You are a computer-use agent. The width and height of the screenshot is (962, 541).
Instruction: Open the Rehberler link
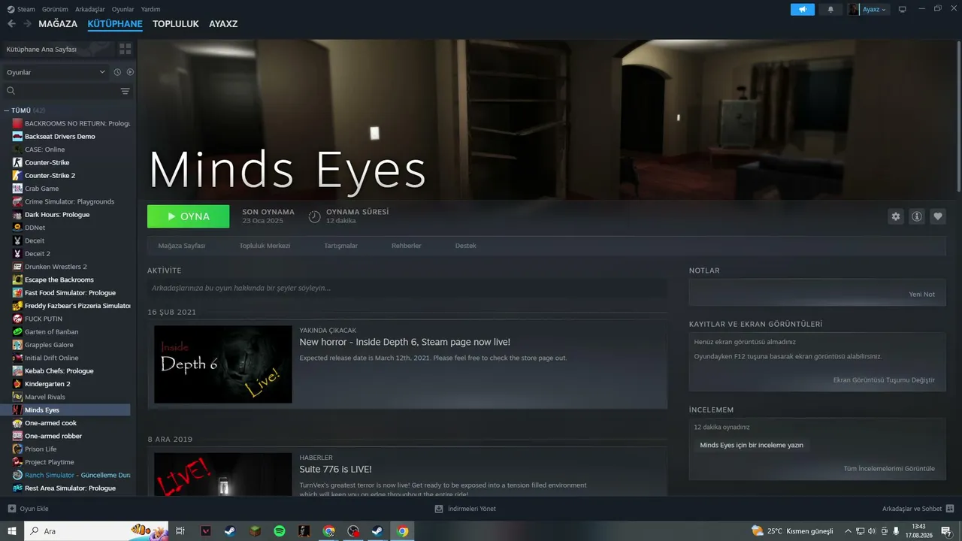[407, 246]
